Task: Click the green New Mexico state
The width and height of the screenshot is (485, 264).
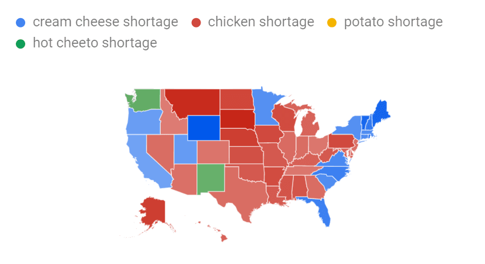Action: point(211,179)
